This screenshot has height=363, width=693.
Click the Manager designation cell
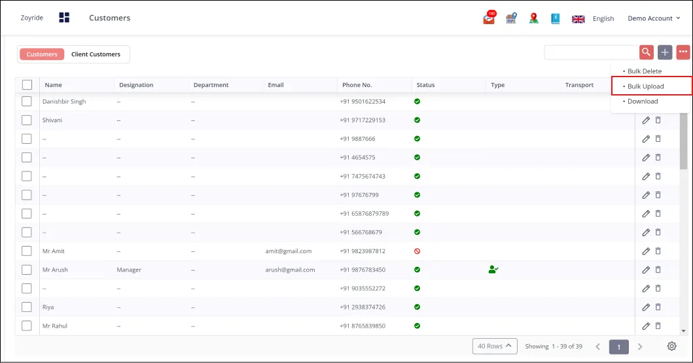click(x=129, y=269)
